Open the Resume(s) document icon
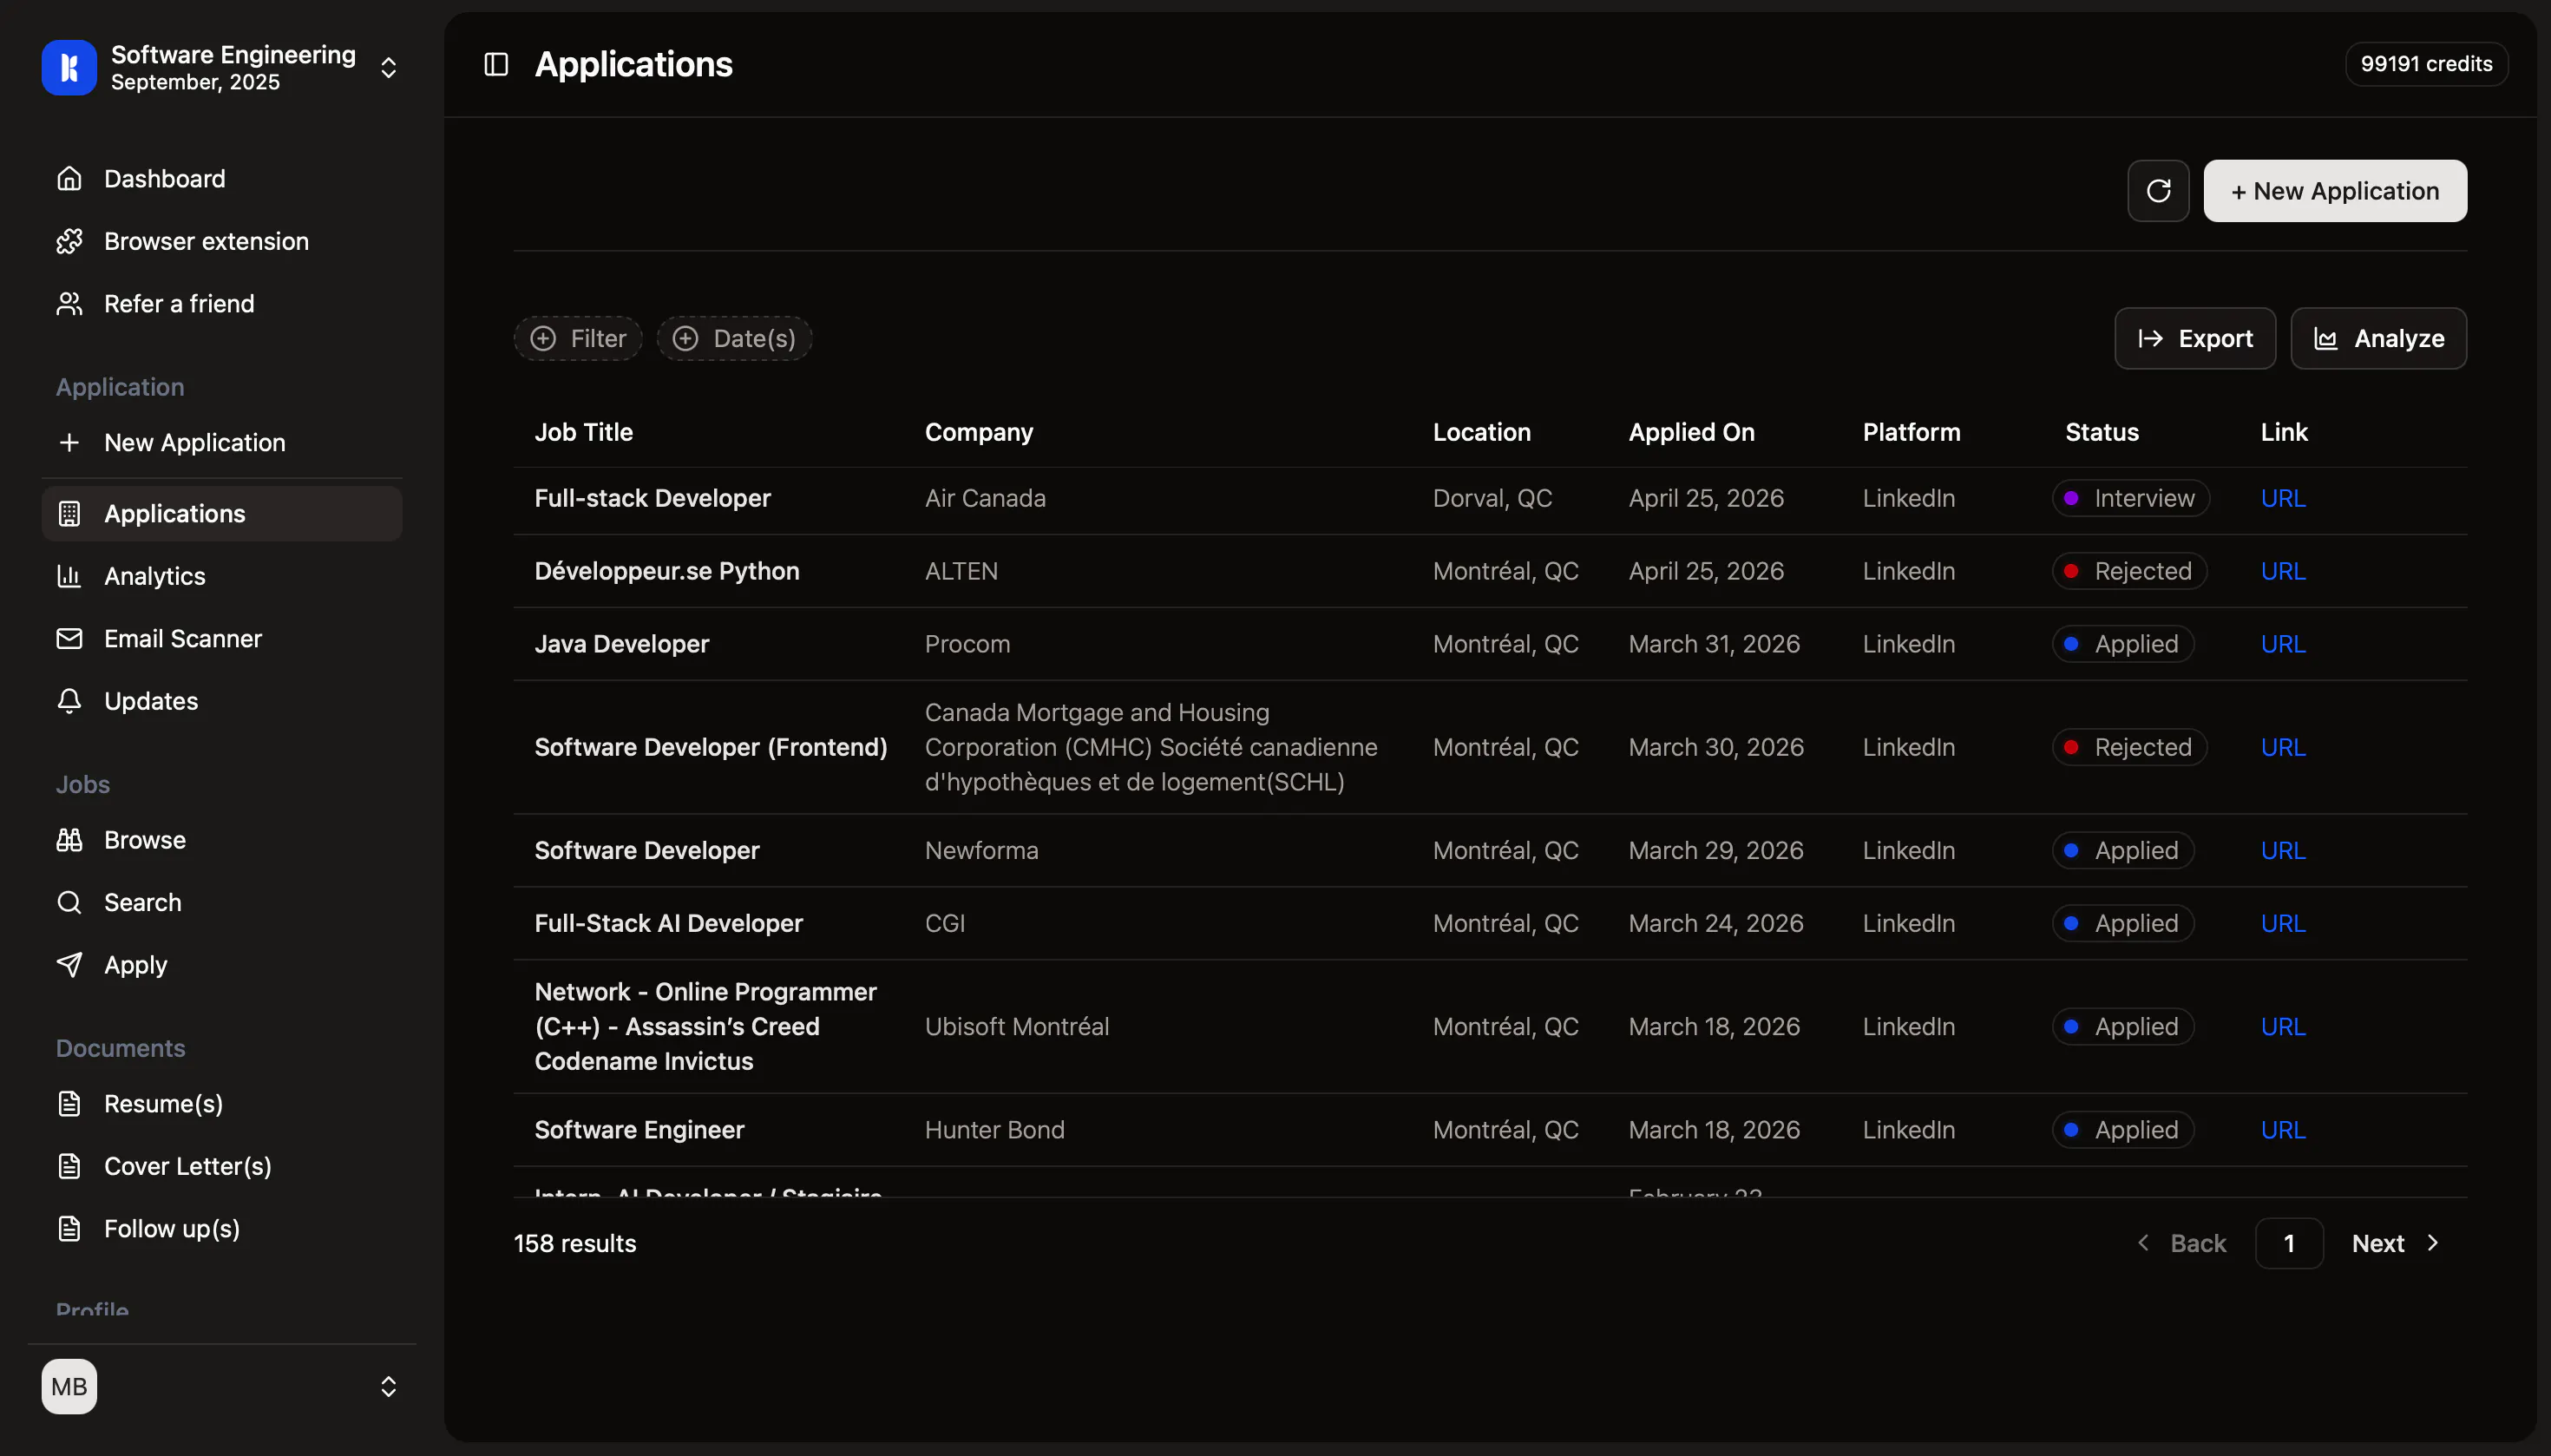2551x1456 pixels. pos(69,1103)
